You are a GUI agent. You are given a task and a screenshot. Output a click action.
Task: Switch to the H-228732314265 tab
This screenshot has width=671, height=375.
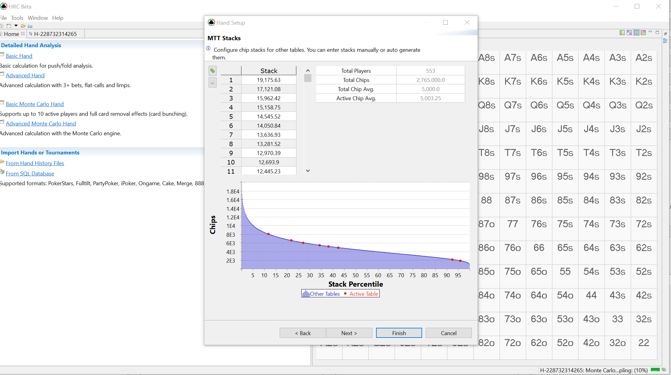(x=55, y=34)
